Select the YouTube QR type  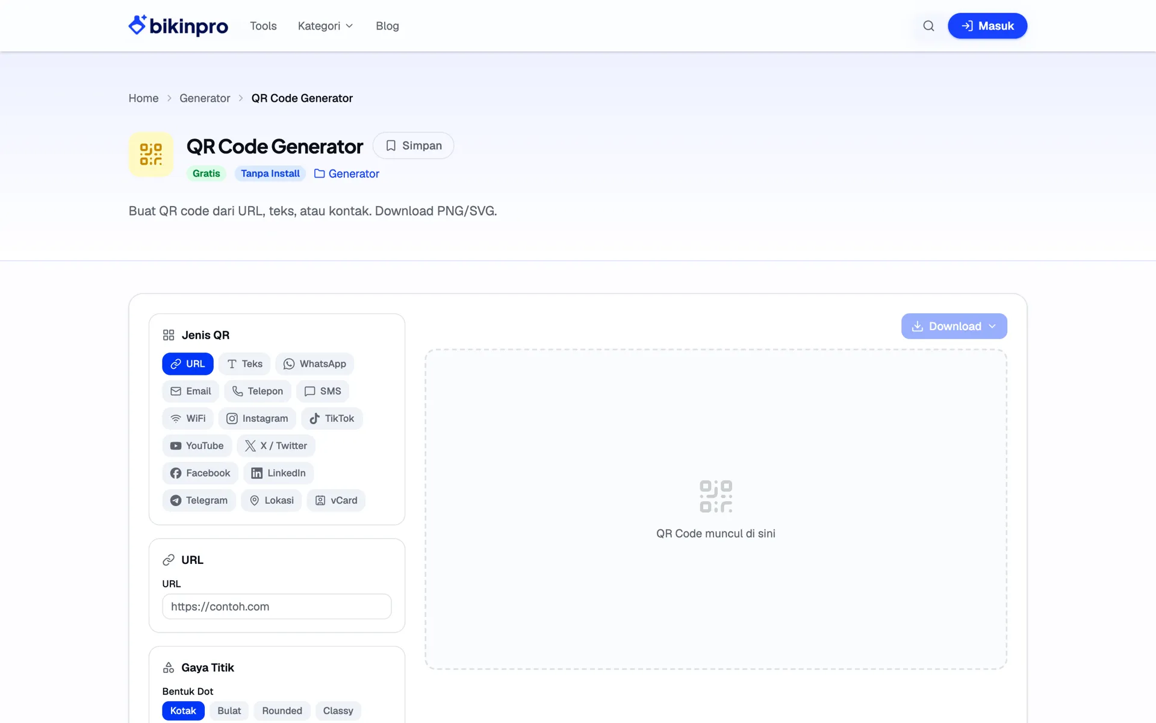[x=197, y=446]
